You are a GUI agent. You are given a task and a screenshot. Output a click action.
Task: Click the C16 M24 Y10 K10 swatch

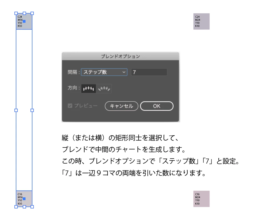click(202, 199)
